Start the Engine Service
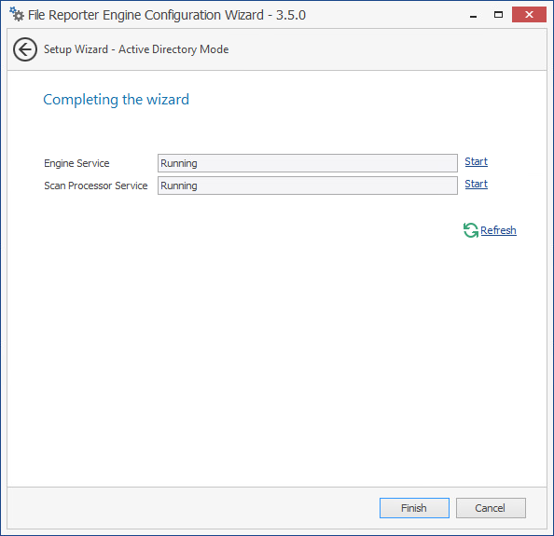Viewport: 554px width, 536px height. pyautogui.click(x=476, y=161)
